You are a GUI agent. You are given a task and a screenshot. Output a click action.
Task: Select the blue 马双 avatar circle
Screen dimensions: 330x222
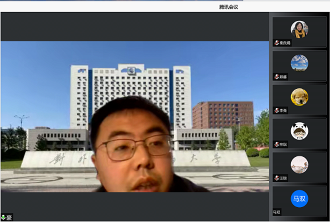point(299,199)
